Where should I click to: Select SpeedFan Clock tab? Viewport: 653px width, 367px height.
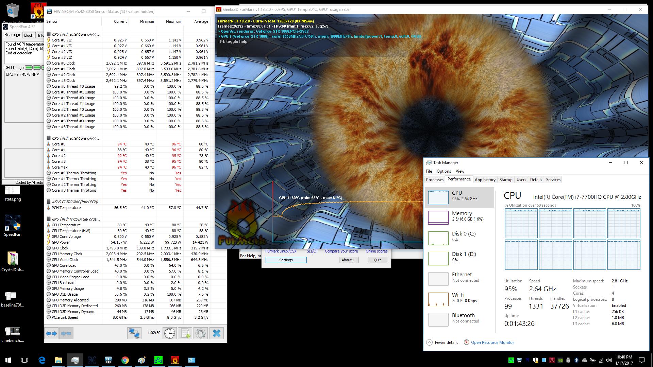tap(29, 35)
